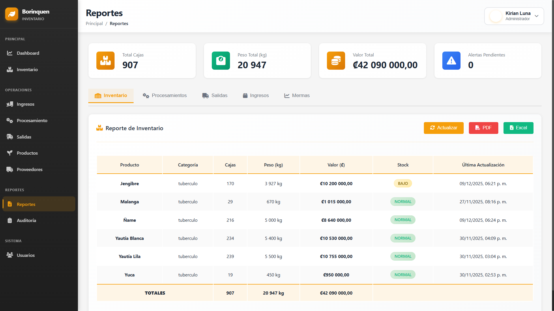Select the Salidas report tab

215,96
